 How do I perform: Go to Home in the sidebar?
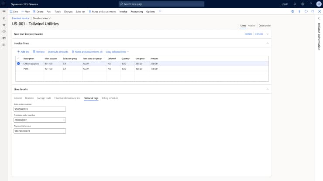coord(4,18)
